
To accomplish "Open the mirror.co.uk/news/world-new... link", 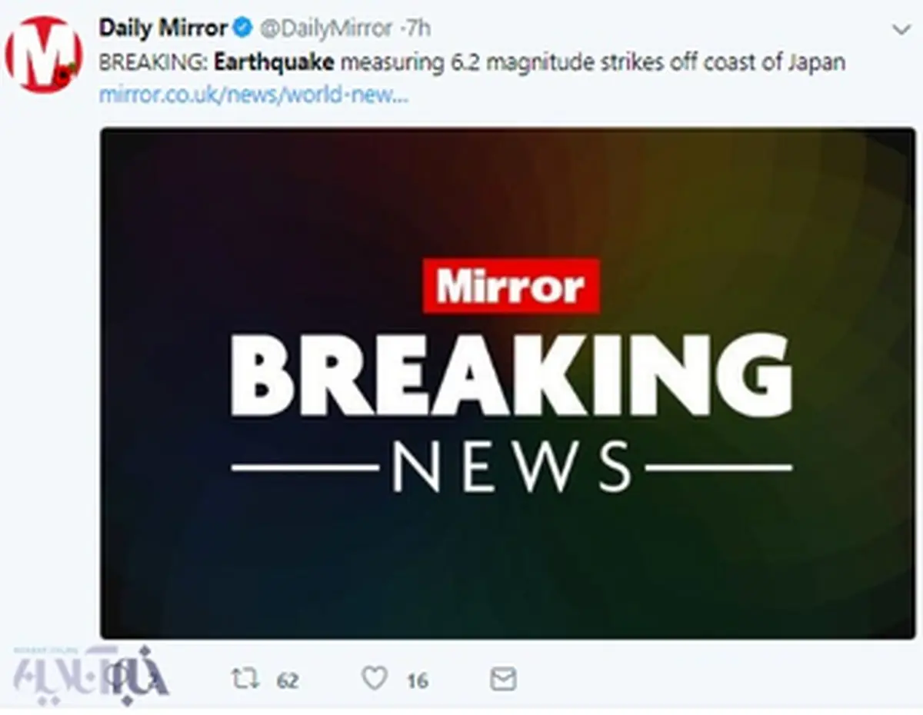I will pos(254,96).
